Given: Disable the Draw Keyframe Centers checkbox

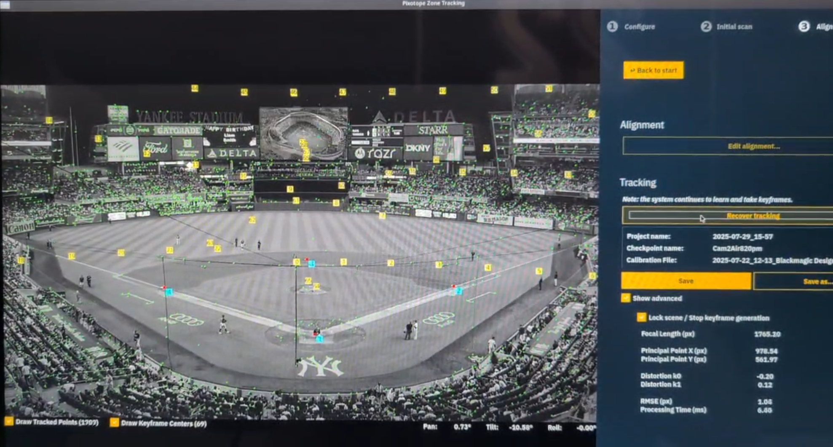Looking at the screenshot, I should click(x=114, y=423).
